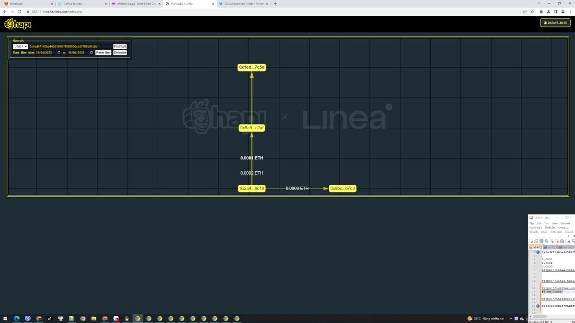575x323 pixels.
Task: Open Viber from the taskbar
Action: point(28,318)
